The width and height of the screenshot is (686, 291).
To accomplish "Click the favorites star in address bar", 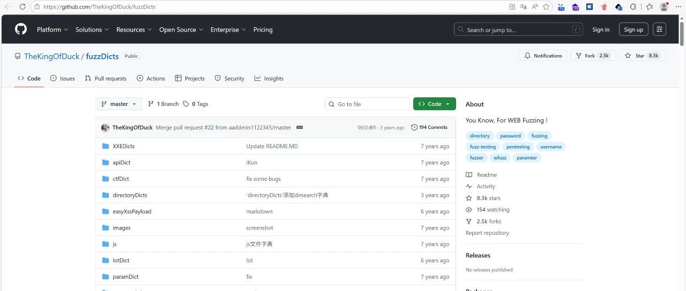I will (x=546, y=7).
